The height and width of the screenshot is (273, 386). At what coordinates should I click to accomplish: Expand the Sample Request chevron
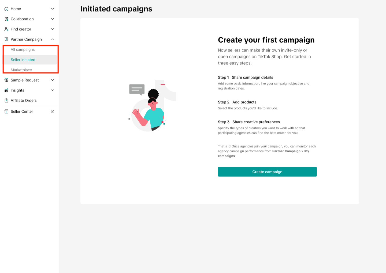53,80
